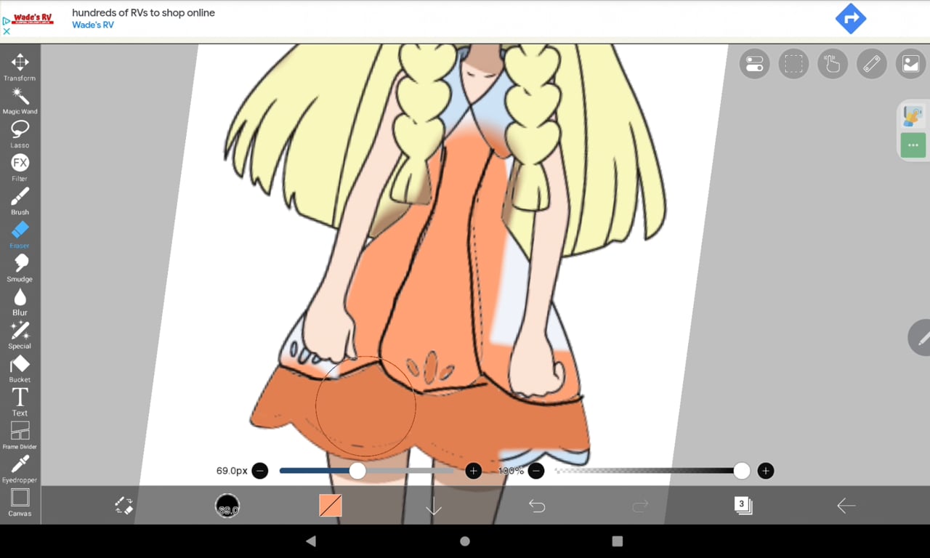
Task: Tap the green three-dot menu button
Action: pyautogui.click(x=913, y=145)
